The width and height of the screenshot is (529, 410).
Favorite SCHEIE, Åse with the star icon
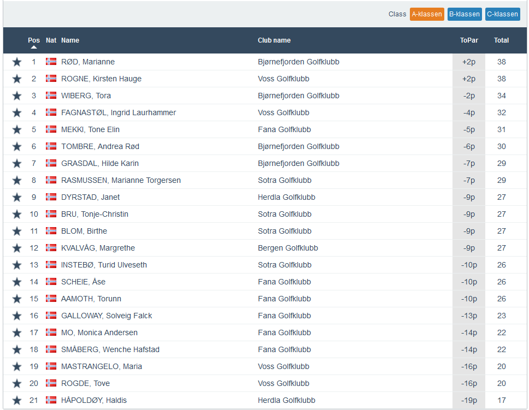(17, 282)
